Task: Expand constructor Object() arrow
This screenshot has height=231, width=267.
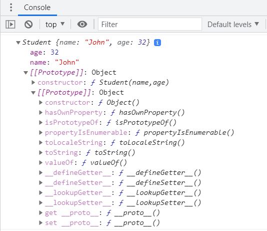Action: 40,103
